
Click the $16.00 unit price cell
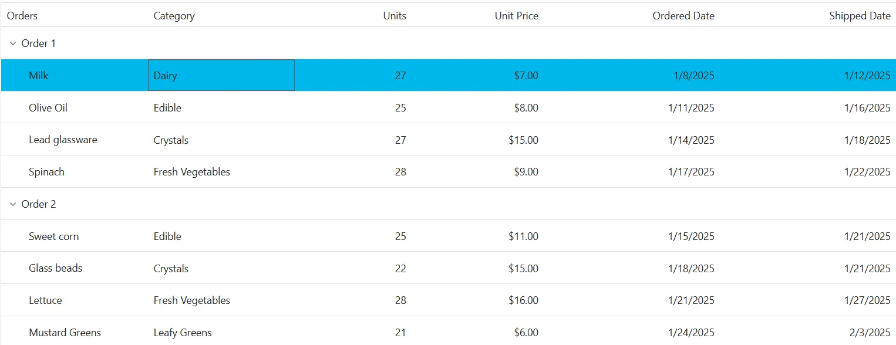pos(478,300)
